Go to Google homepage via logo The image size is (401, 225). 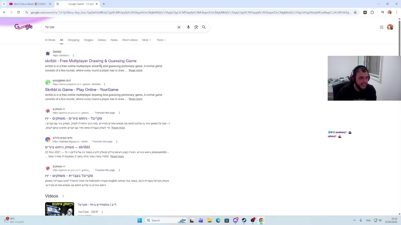pos(23,27)
